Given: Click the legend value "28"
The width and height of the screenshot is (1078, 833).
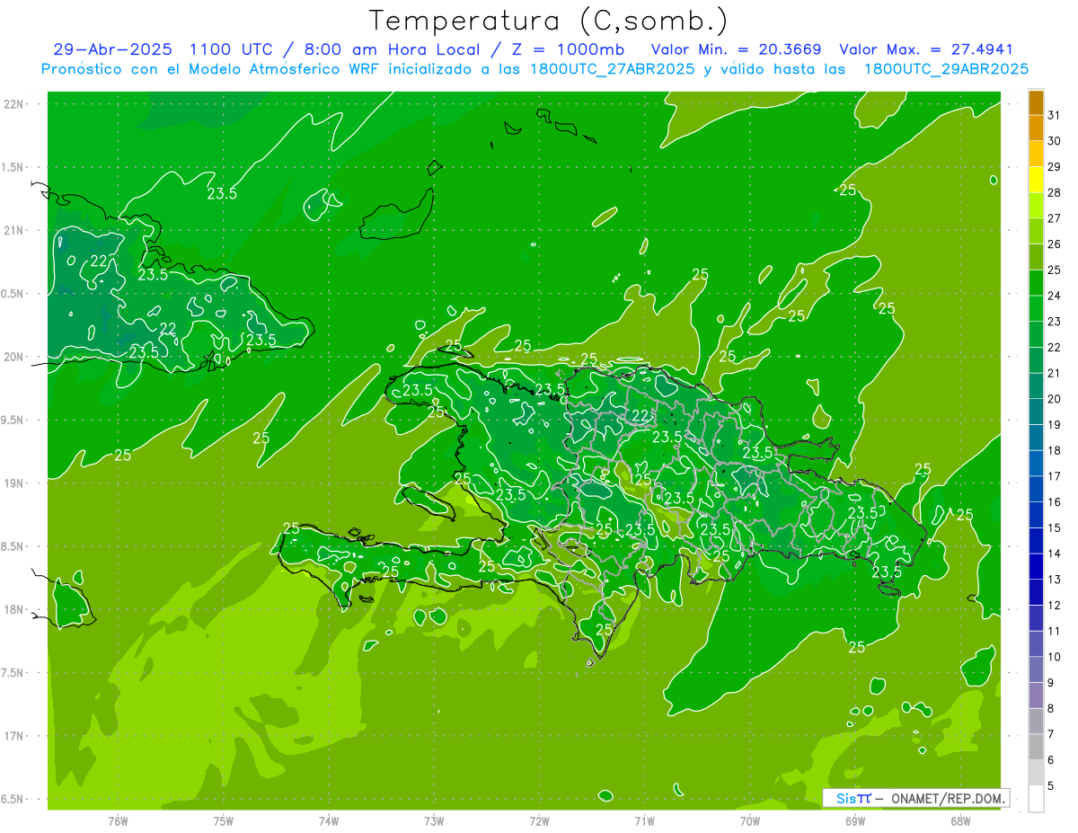Looking at the screenshot, I should pos(1054,192).
